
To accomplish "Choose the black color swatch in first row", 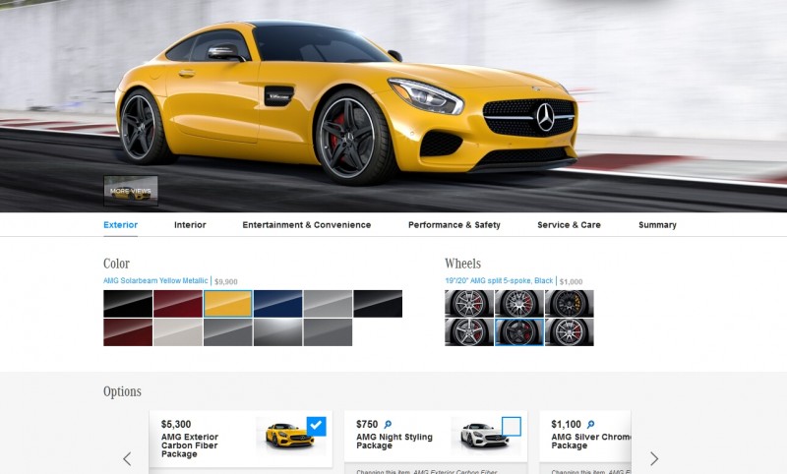I will tap(128, 304).
